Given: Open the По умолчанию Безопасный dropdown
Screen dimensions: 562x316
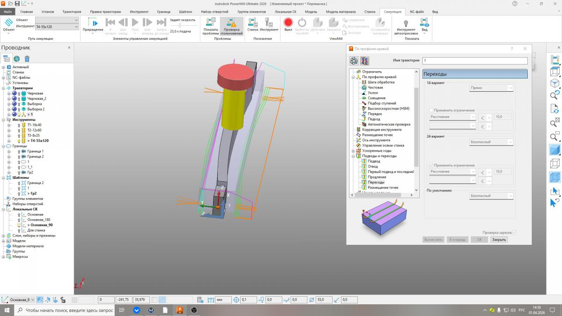Looking at the screenshot, I should click(491, 196).
